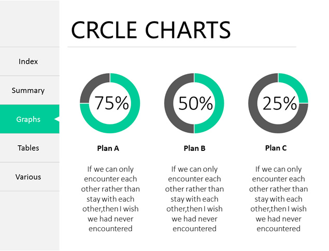329x251 pixels.
Task: Select the highlighted Graphs tab
Action: pos(28,120)
